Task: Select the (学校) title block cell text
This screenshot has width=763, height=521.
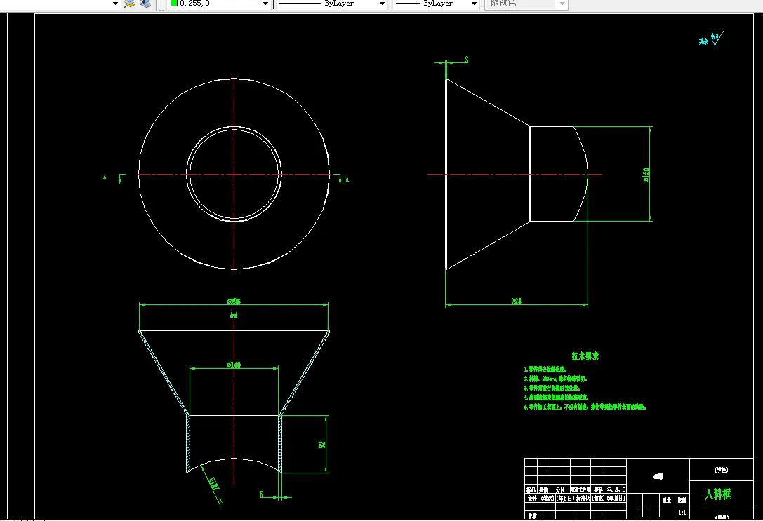Action: click(x=721, y=470)
